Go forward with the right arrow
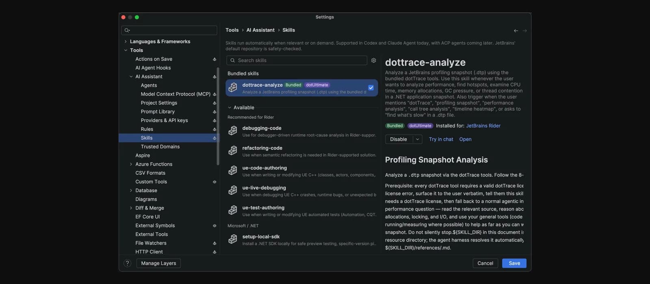Viewport: 650px width, 284px height. coord(525,31)
